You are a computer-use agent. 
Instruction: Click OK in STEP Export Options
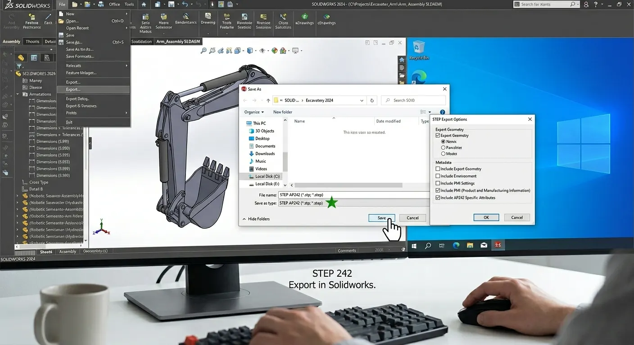486,217
